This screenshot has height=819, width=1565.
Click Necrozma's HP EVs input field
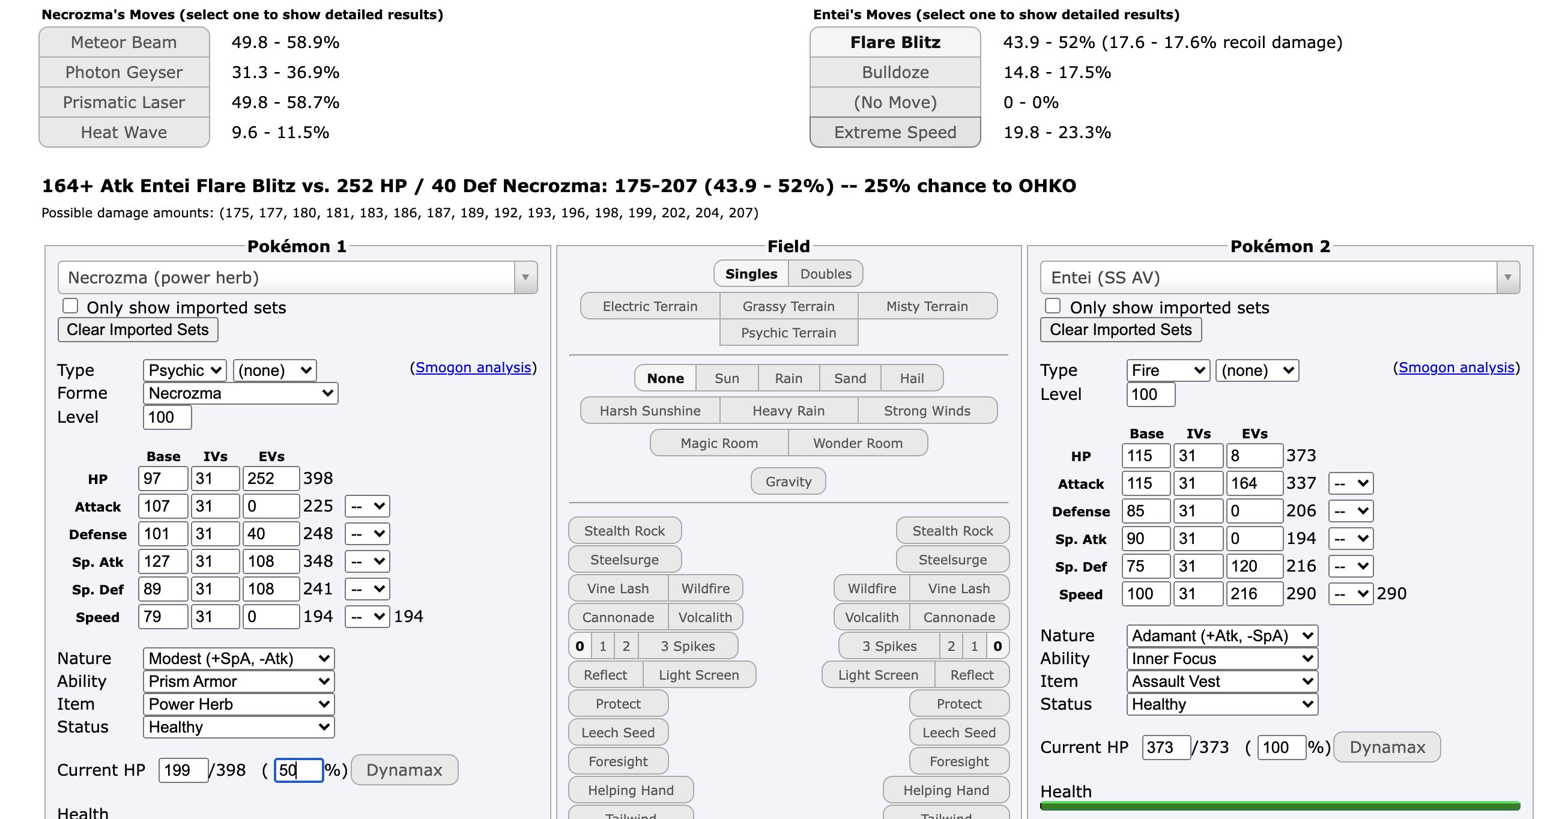(270, 478)
